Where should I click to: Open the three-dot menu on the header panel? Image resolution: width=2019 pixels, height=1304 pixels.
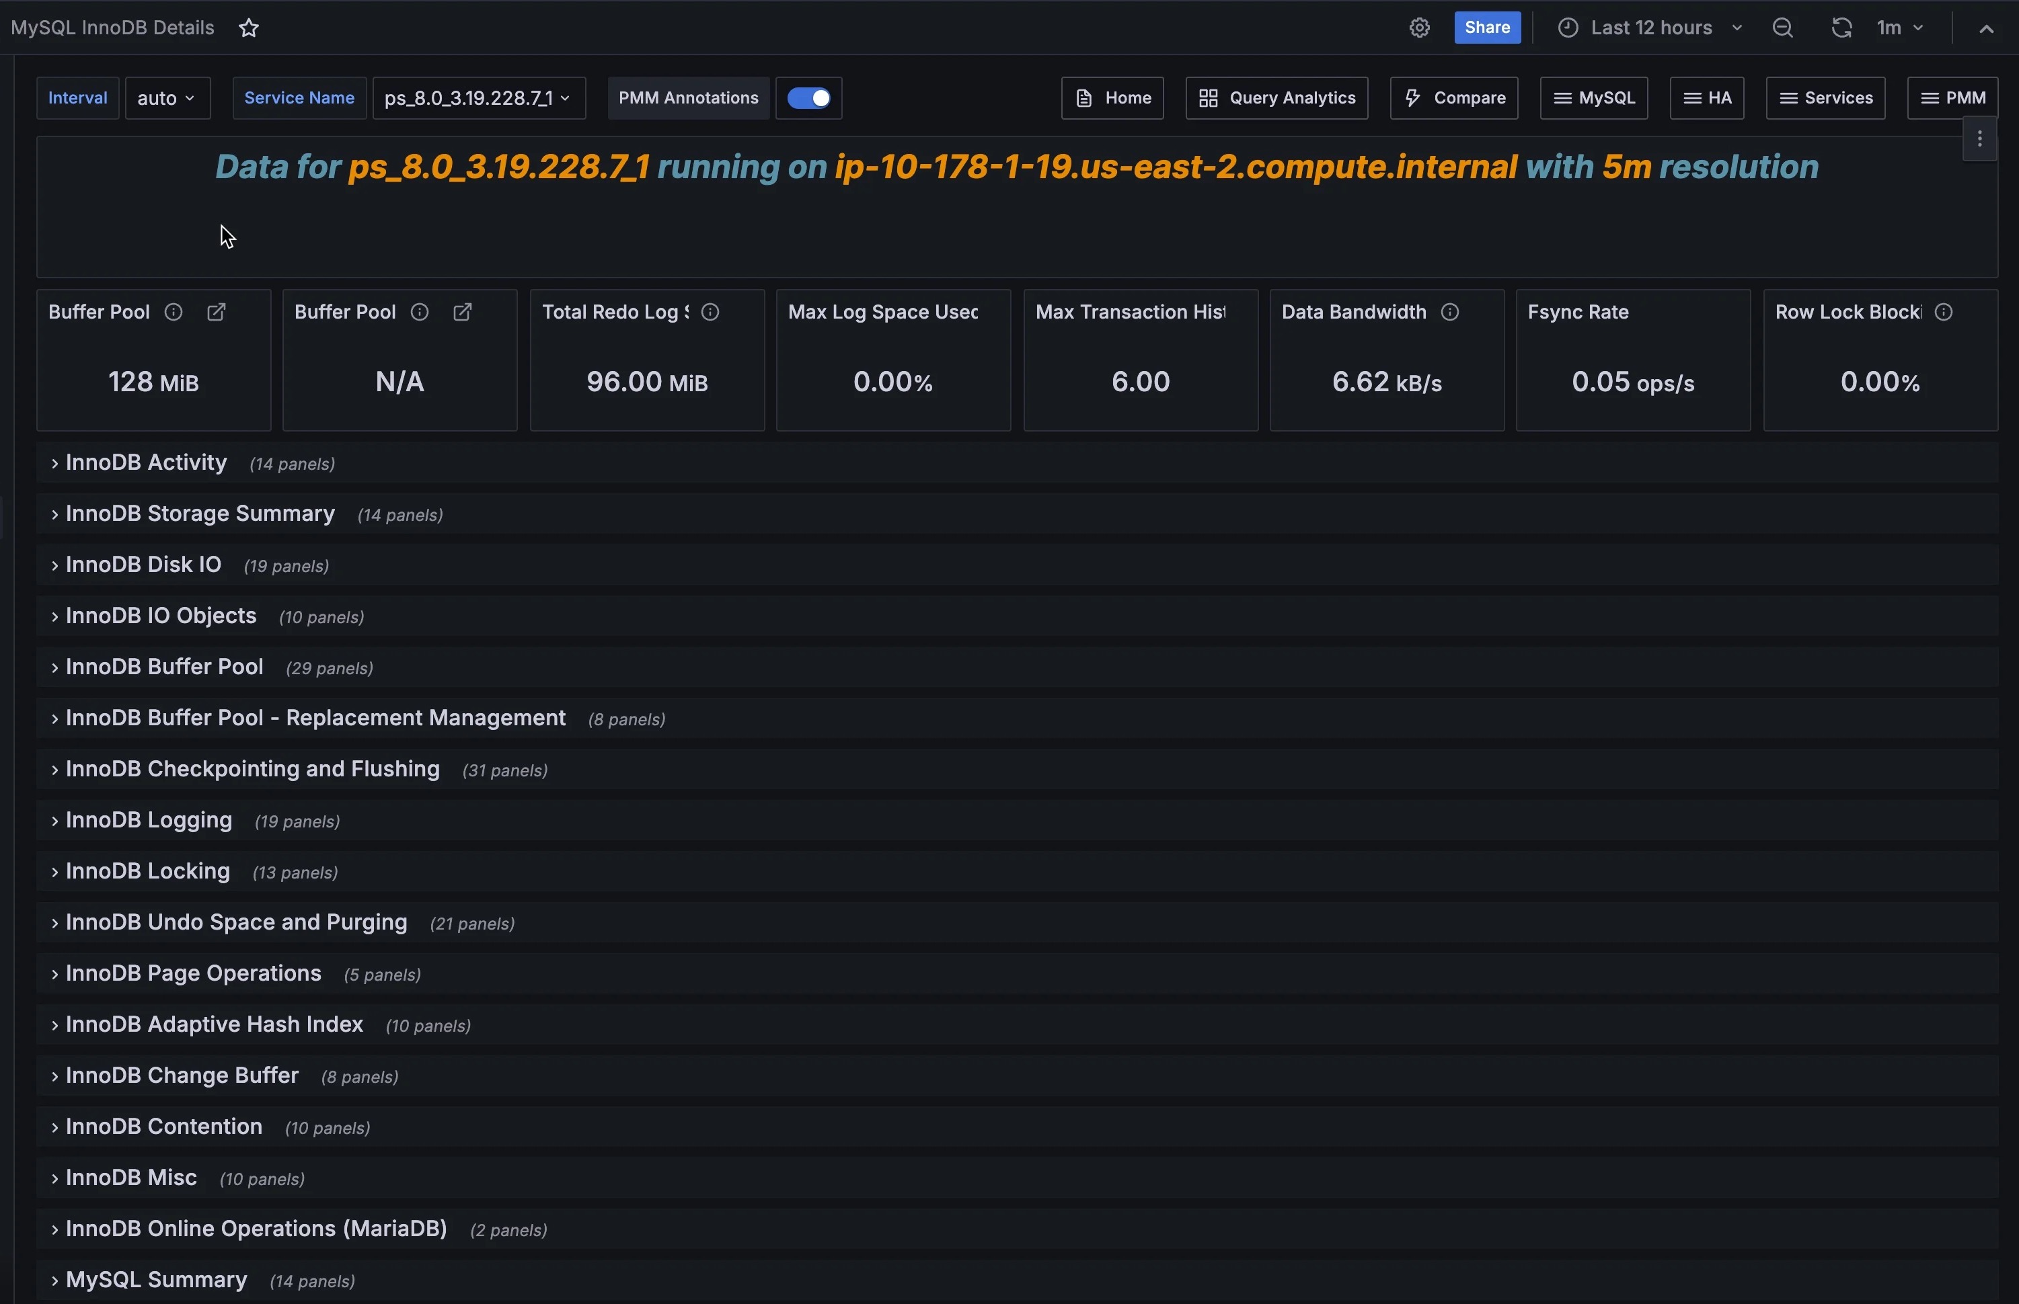(1979, 140)
